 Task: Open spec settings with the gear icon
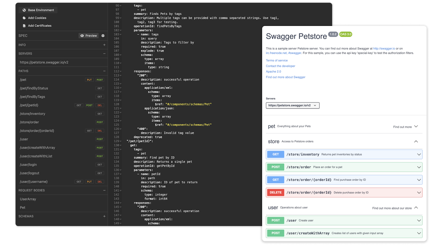[103, 36]
